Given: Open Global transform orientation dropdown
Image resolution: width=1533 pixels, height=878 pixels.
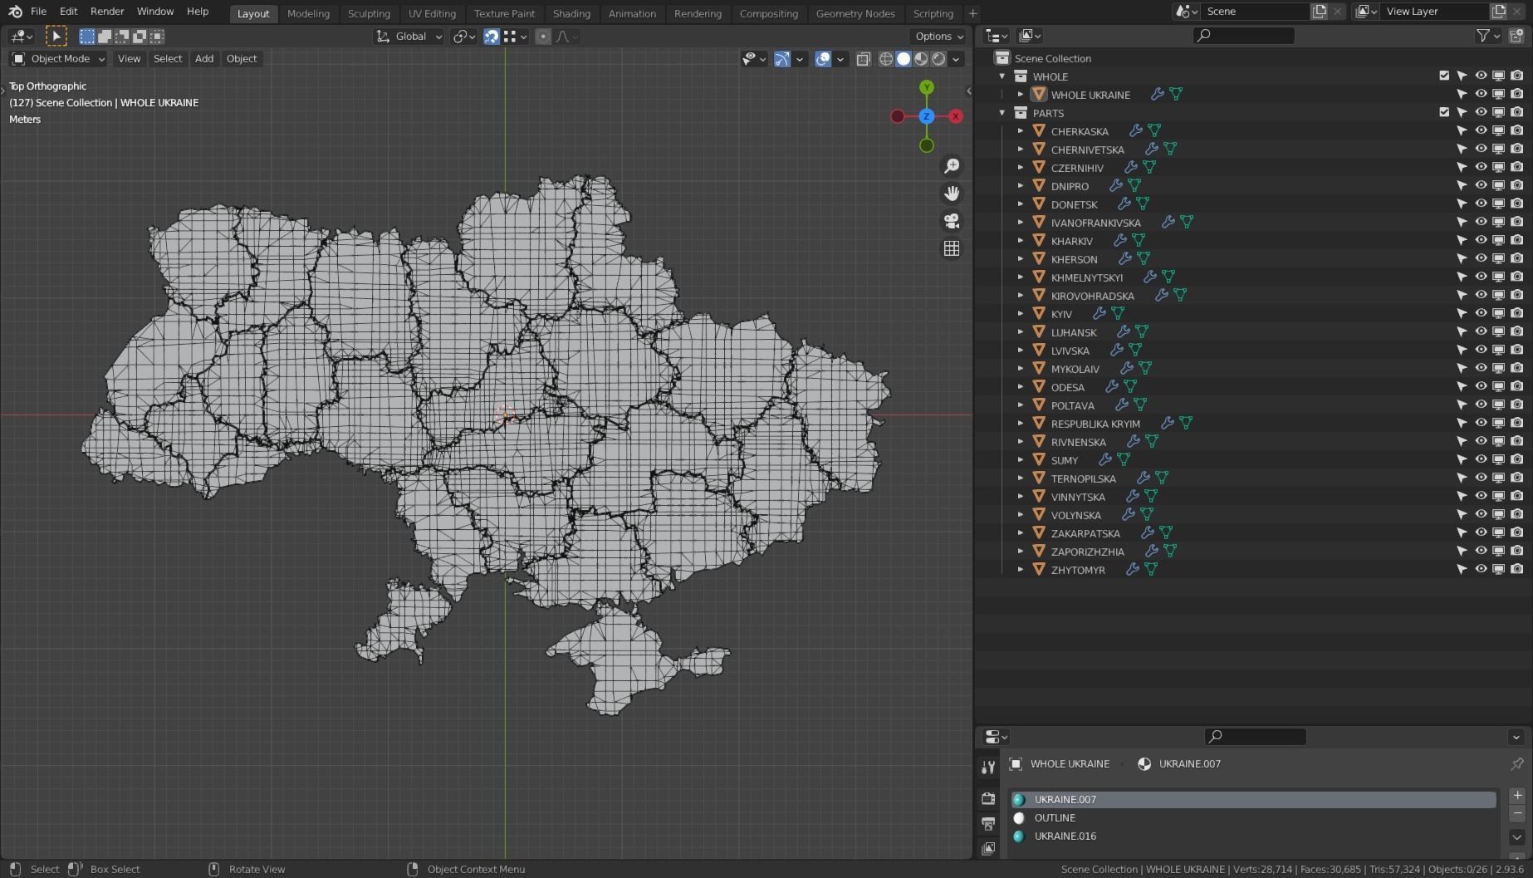Looking at the screenshot, I should (x=409, y=37).
